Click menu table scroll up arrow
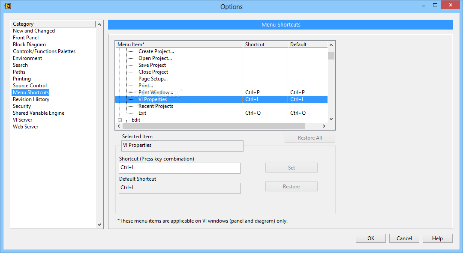The height and width of the screenshot is (253, 463). pyautogui.click(x=331, y=45)
